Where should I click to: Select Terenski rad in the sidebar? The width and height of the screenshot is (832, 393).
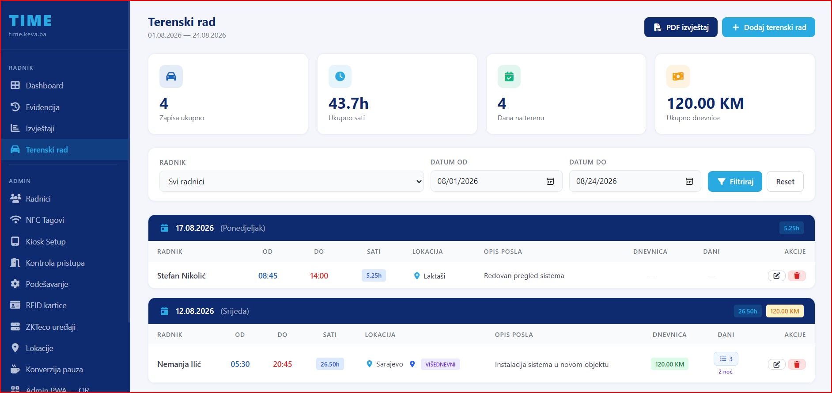coord(65,149)
